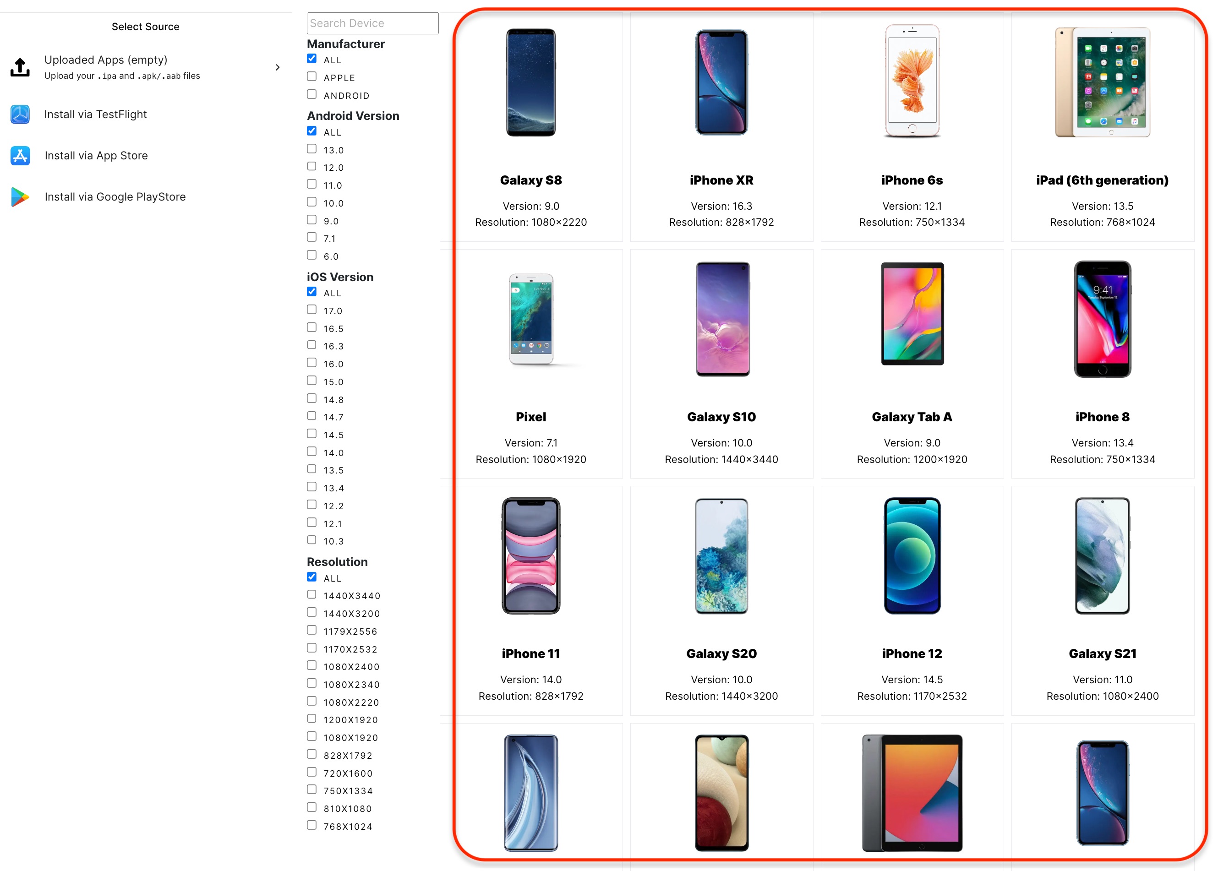Image resolution: width=1229 pixels, height=871 pixels.
Task: Click the Search Device input field
Action: coord(373,22)
